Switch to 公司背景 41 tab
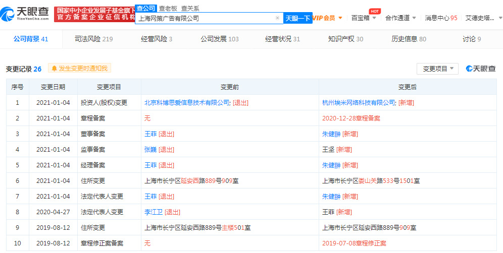 (x=31, y=39)
